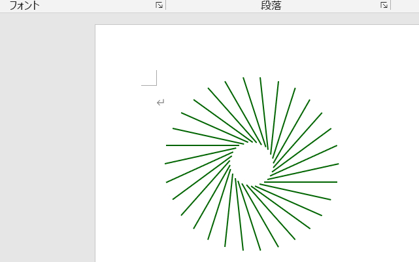Click the paragraph mark in document
The image size is (419, 262).
(161, 102)
